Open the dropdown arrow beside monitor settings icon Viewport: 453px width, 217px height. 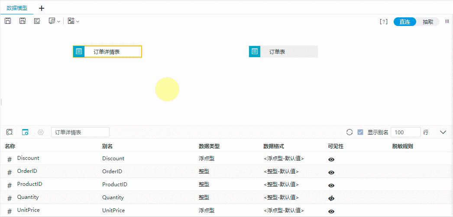point(58,21)
